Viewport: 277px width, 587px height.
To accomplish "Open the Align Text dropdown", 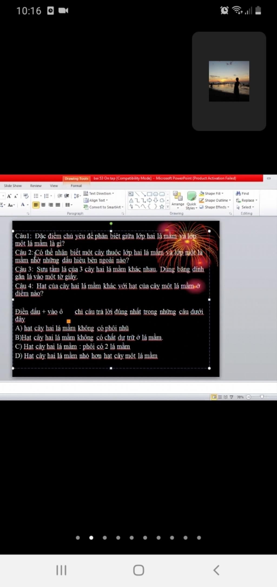I will [x=96, y=200].
